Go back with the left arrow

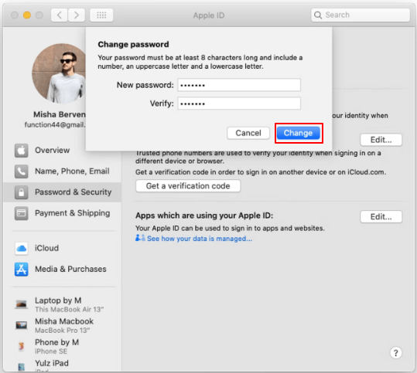(60, 15)
